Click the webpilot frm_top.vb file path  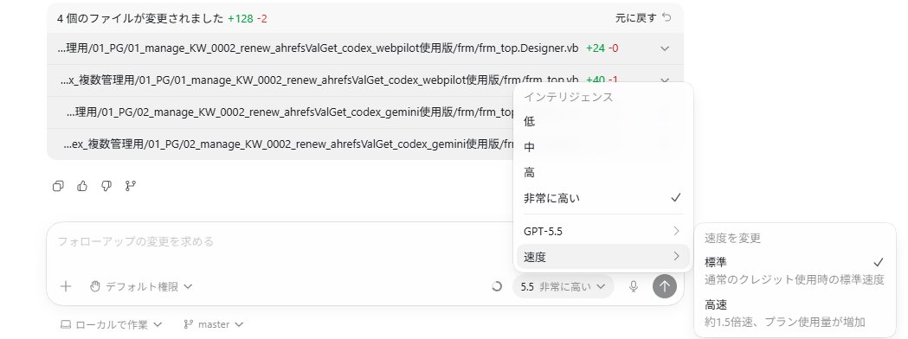click(x=319, y=80)
